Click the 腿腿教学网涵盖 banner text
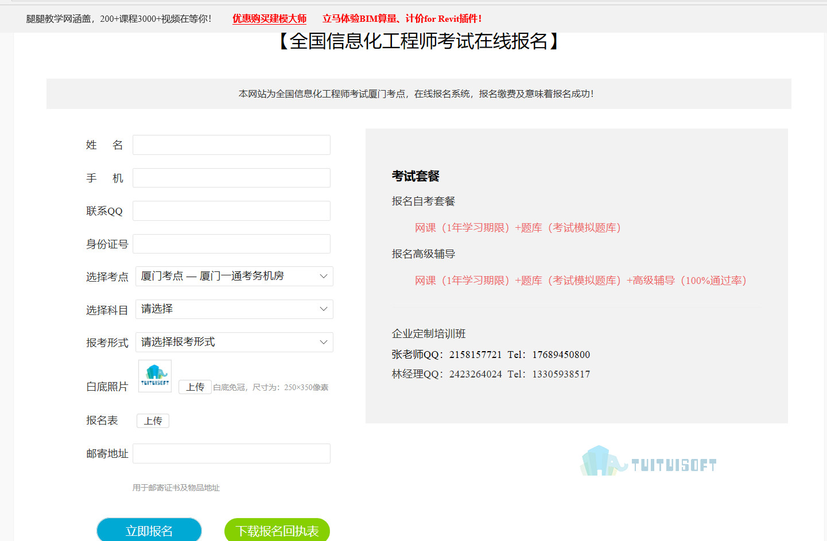The image size is (827, 541). (x=119, y=18)
